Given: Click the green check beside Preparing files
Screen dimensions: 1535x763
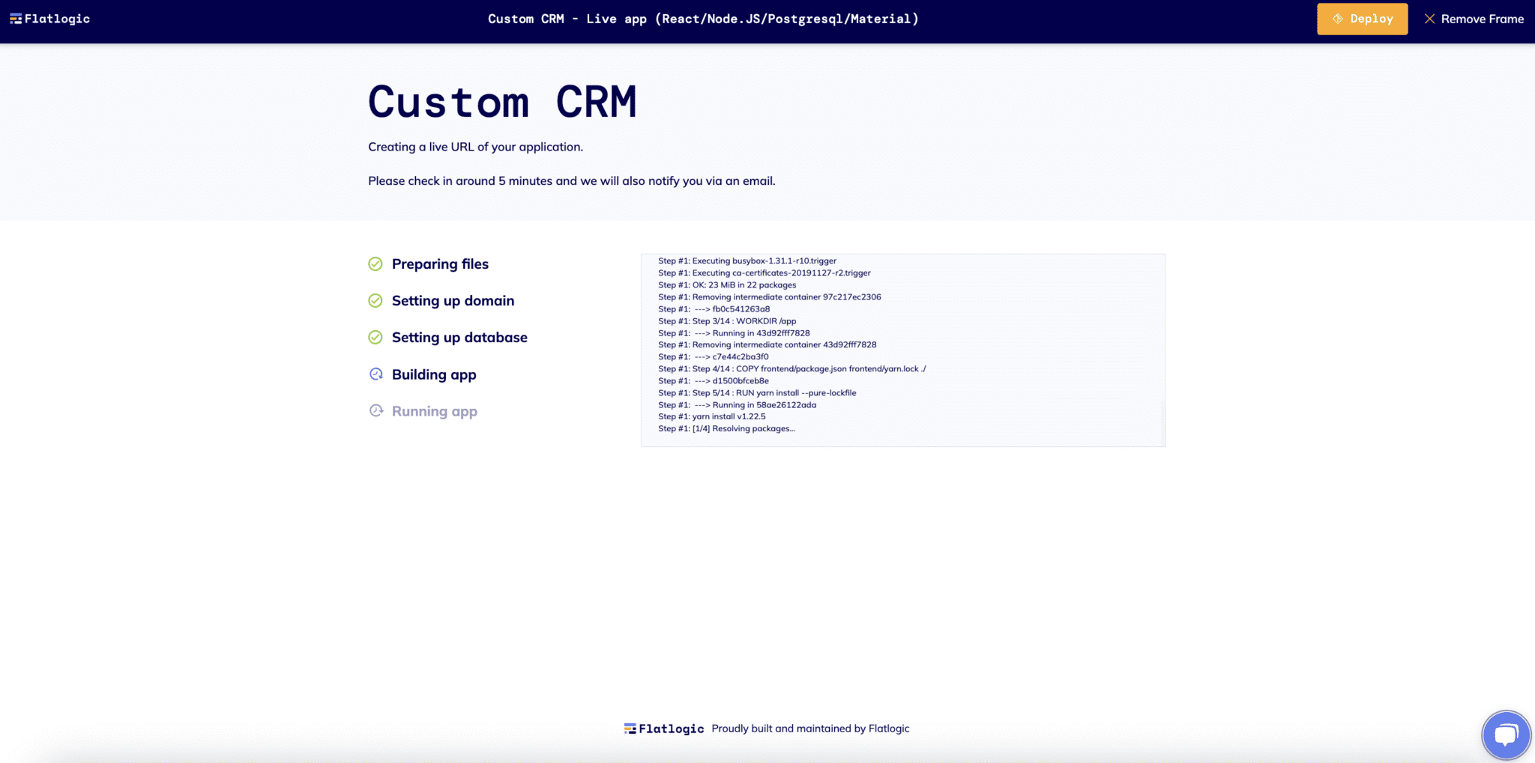Looking at the screenshot, I should point(376,264).
